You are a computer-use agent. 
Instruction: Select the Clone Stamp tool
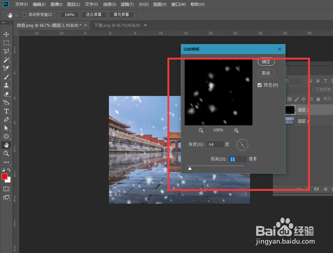pos(6,85)
